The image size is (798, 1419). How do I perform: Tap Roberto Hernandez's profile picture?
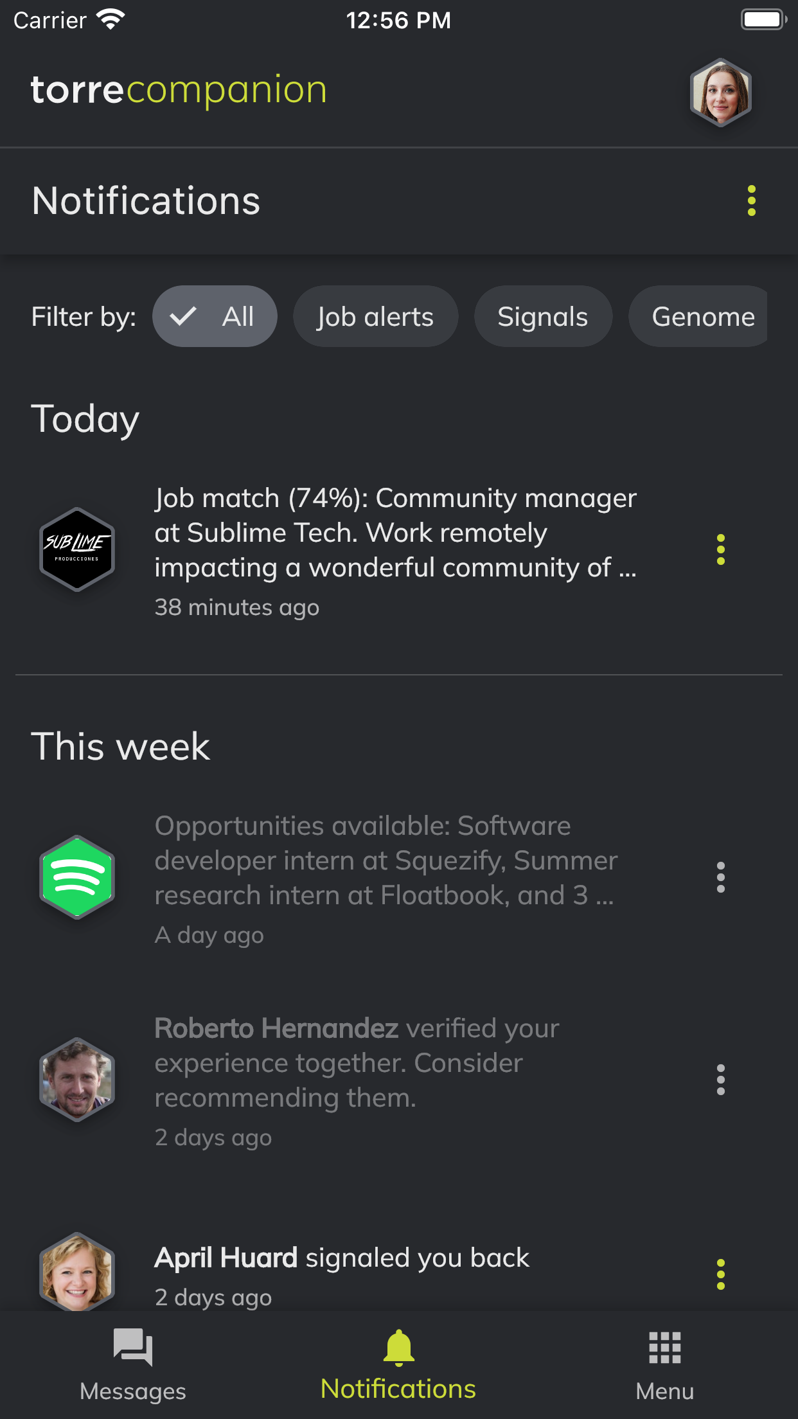pyautogui.click(x=77, y=1080)
